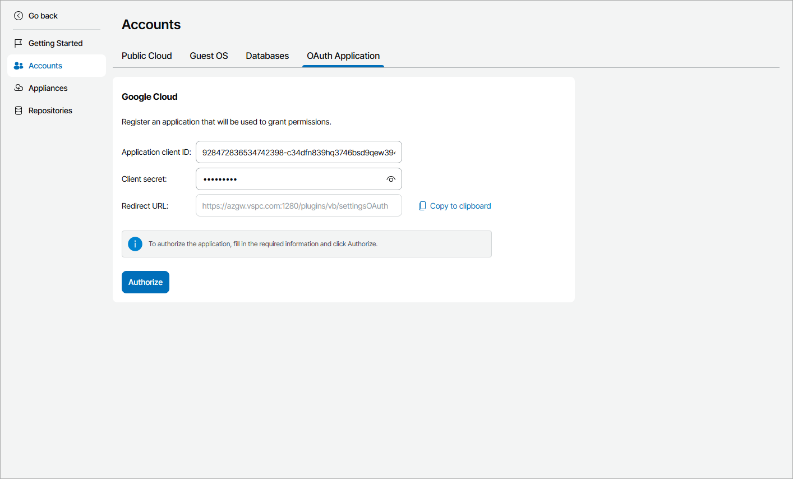Viewport: 793px width, 479px height.
Task: Select the Getting Started flag icon
Action: (x=19, y=43)
